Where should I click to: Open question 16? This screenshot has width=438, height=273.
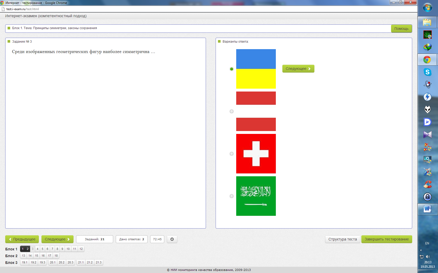click(43, 256)
